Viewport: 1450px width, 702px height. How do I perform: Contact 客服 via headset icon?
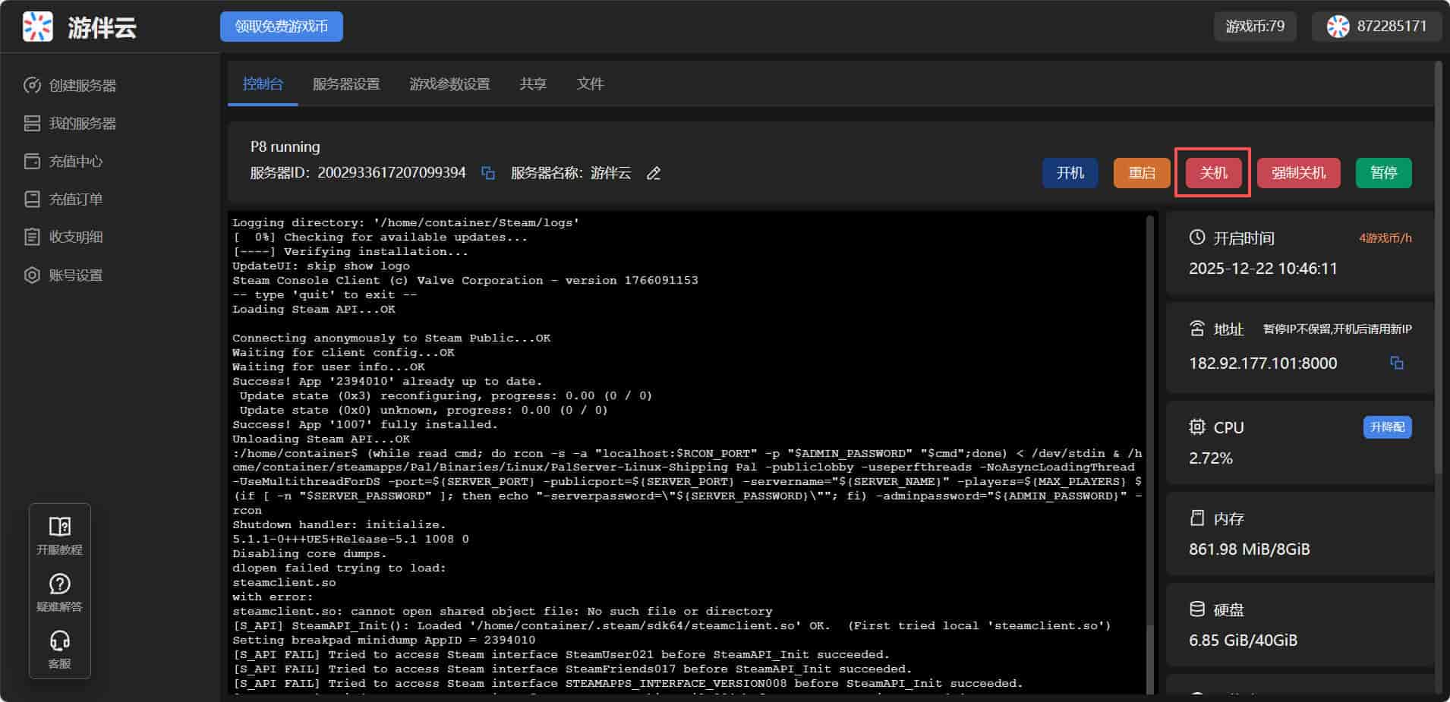[59, 641]
